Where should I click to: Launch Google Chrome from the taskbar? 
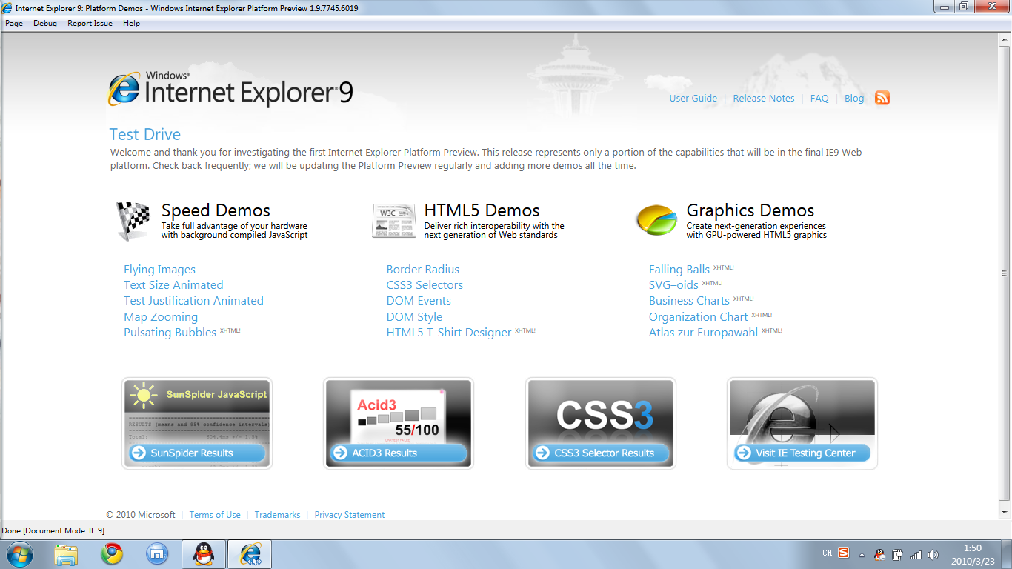click(112, 553)
